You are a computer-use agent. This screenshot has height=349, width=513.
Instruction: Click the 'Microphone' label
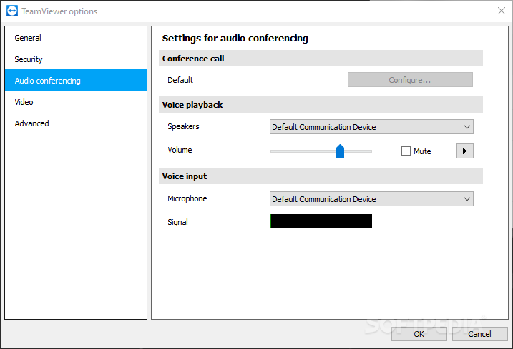point(187,198)
